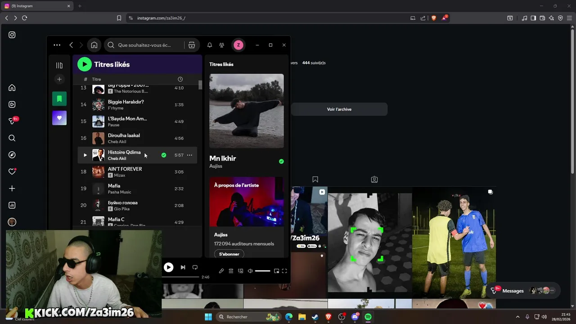Open Instagram profile avatar in sidebar

coord(12,222)
